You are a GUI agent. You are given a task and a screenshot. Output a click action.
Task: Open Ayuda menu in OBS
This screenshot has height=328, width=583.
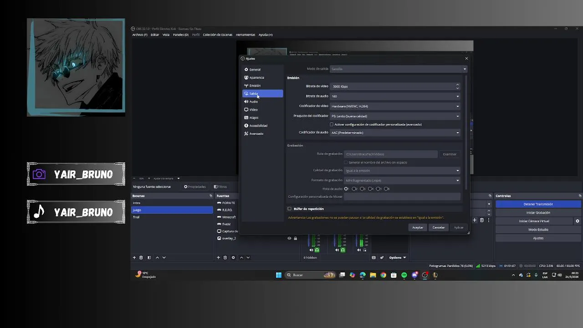(x=266, y=35)
